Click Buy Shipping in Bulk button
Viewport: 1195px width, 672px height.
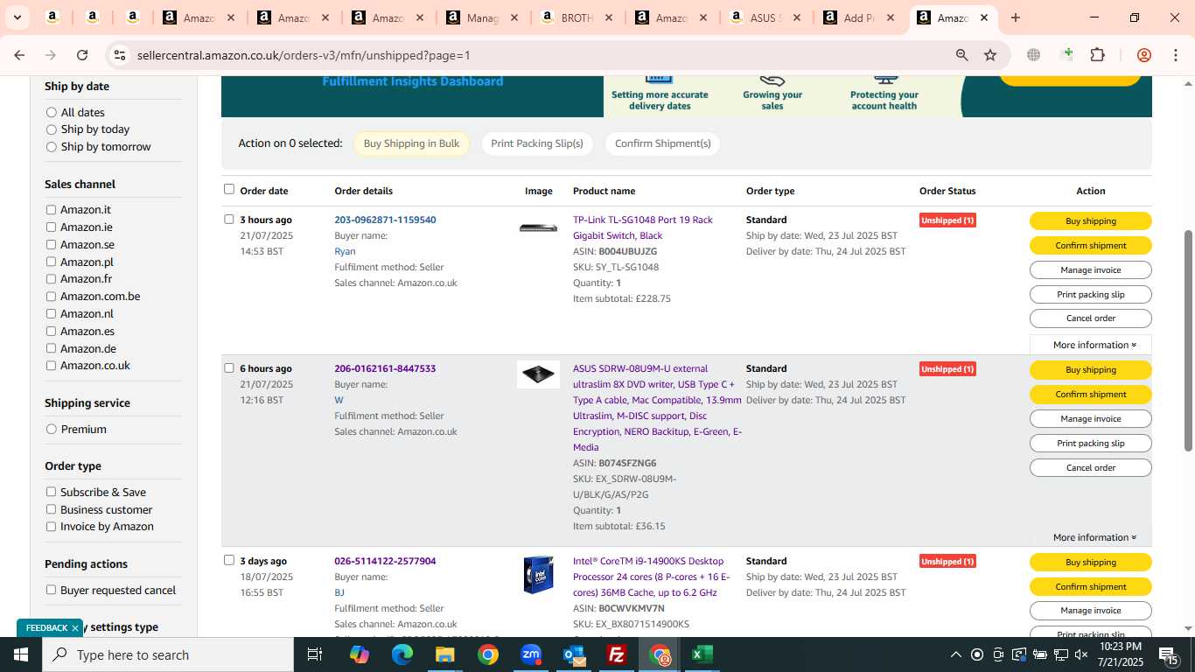[x=411, y=143]
